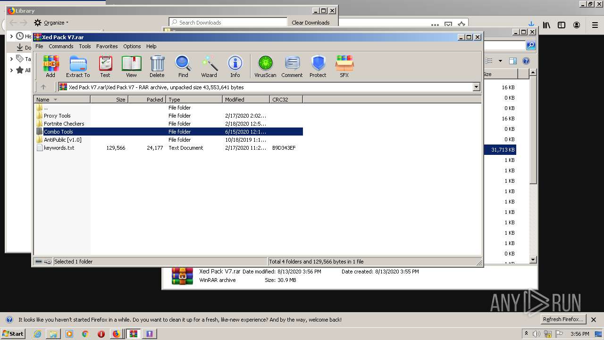
Task: Open the Favorites menu
Action: click(107, 46)
